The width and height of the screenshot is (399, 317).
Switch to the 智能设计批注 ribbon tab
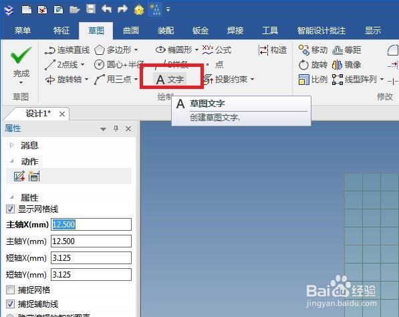click(321, 31)
